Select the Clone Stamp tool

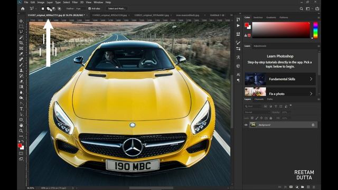(21, 70)
